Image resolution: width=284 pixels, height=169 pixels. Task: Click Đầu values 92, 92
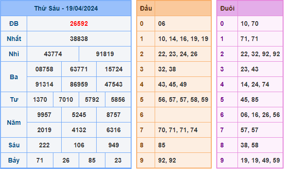167,161
